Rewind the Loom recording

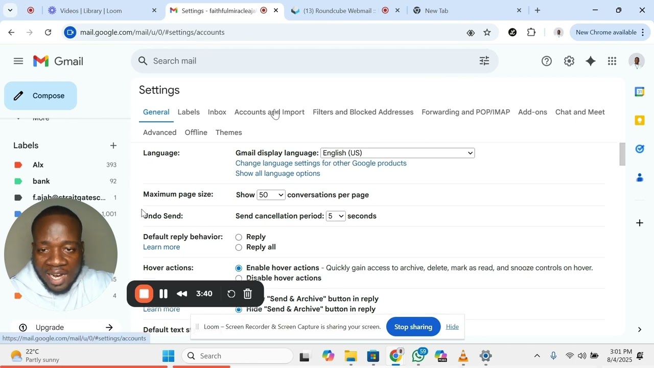(182, 294)
